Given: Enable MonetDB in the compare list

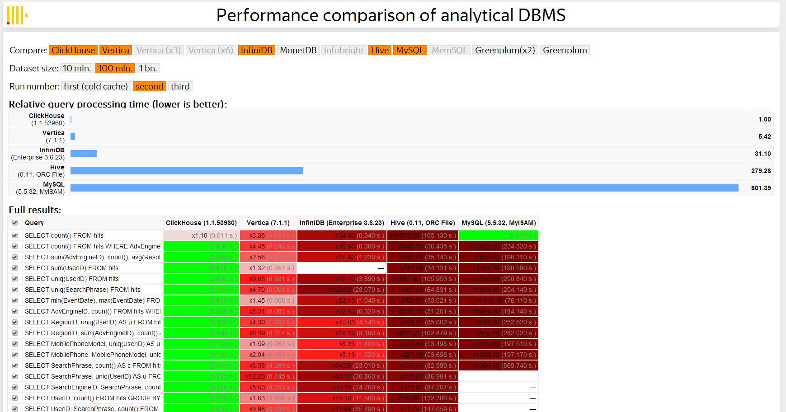Looking at the screenshot, I should tap(298, 50).
